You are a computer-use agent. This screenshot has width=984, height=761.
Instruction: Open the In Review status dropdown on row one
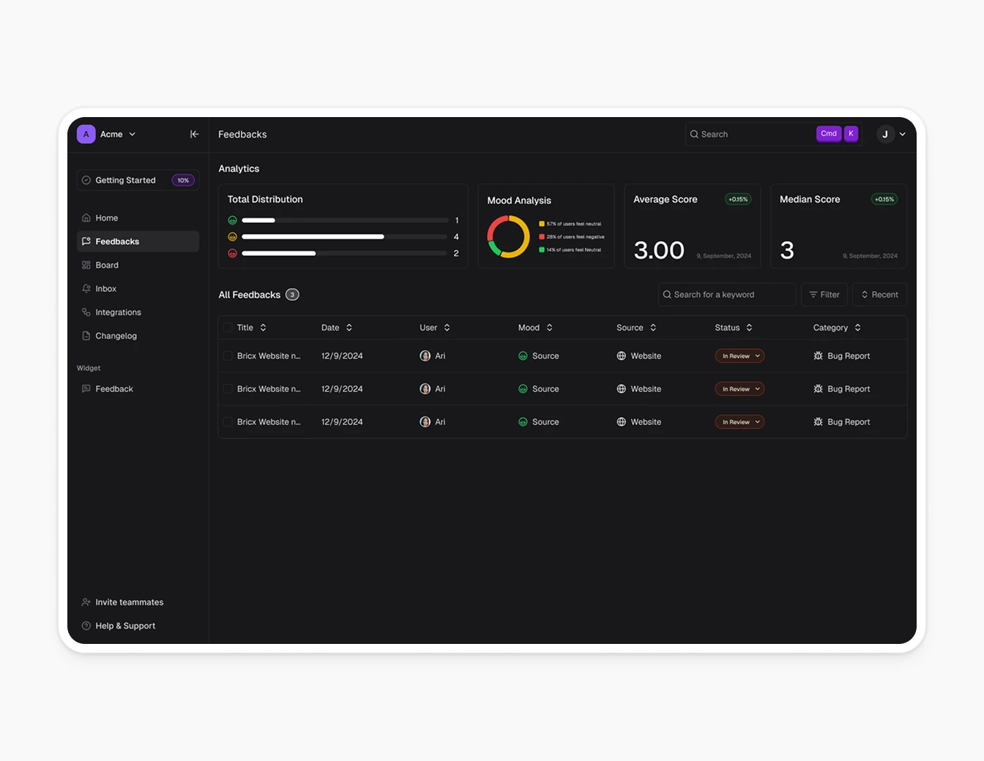click(739, 356)
